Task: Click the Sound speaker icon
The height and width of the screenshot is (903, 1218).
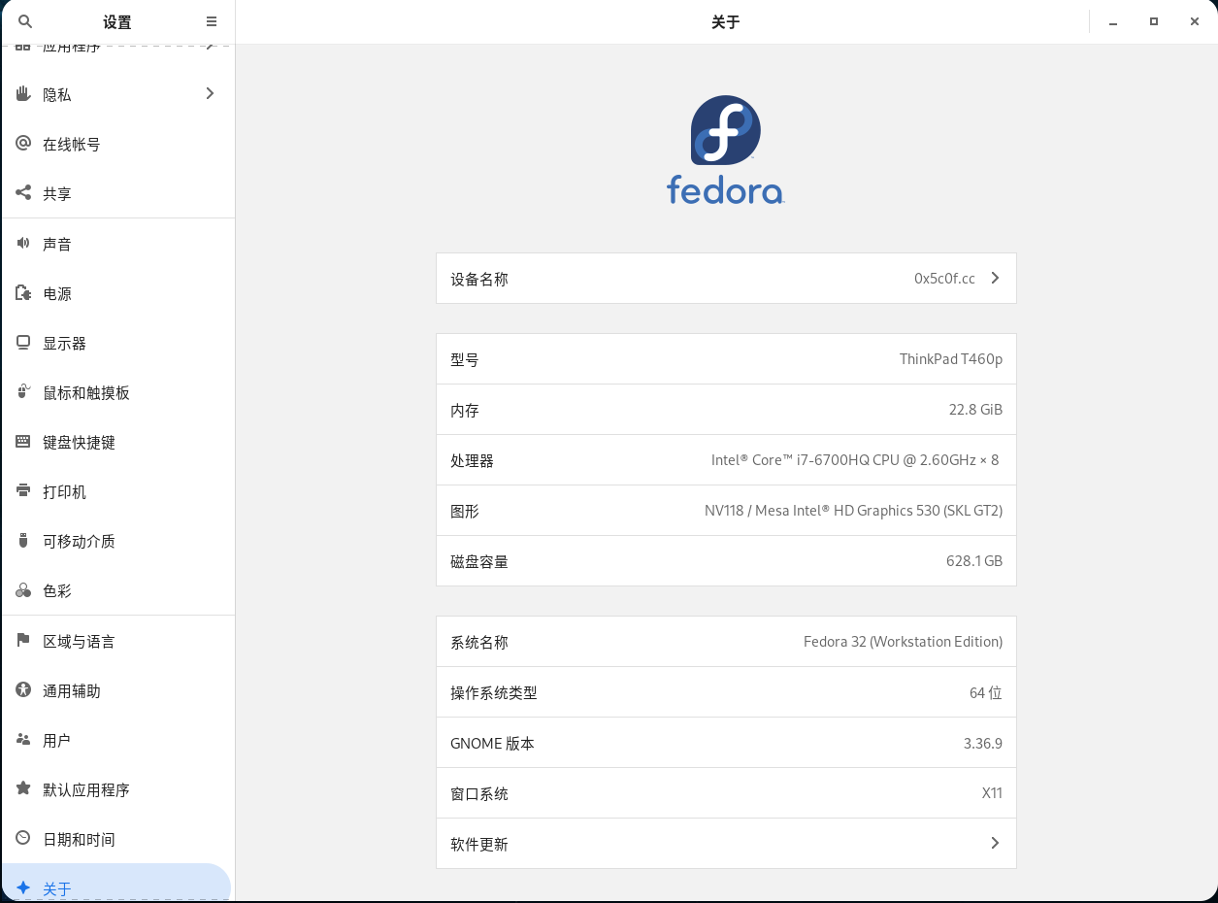Action: 23,244
